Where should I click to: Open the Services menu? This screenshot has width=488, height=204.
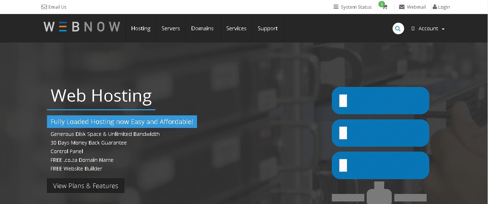[236, 28]
